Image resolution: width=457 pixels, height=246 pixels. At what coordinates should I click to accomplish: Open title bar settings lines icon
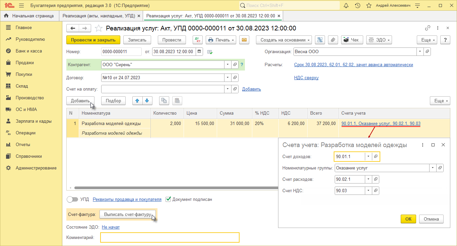pos(417,6)
